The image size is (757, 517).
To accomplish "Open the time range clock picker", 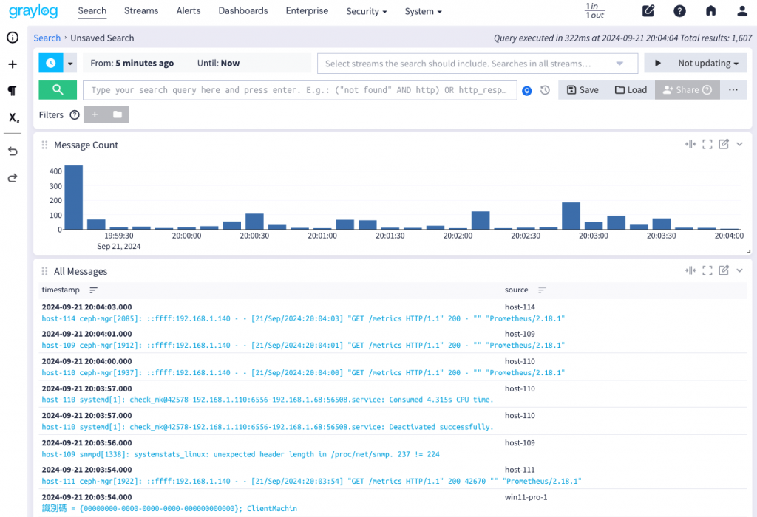I will click(x=51, y=63).
